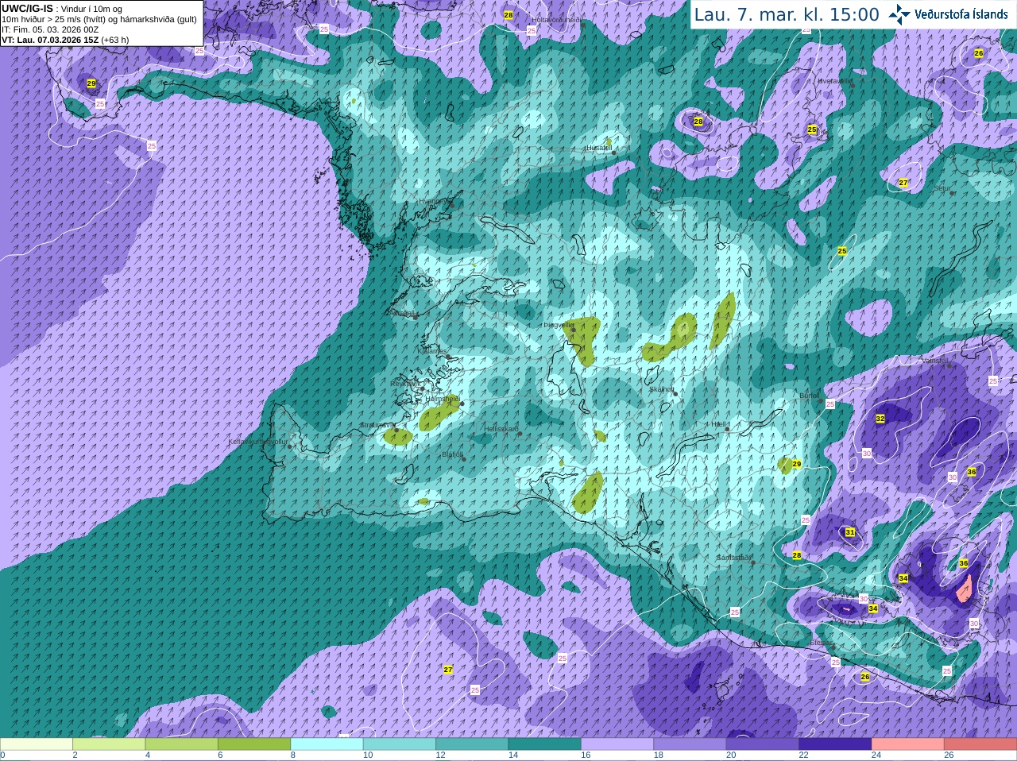Select the light teal 10–12 legend swatch

400,744
